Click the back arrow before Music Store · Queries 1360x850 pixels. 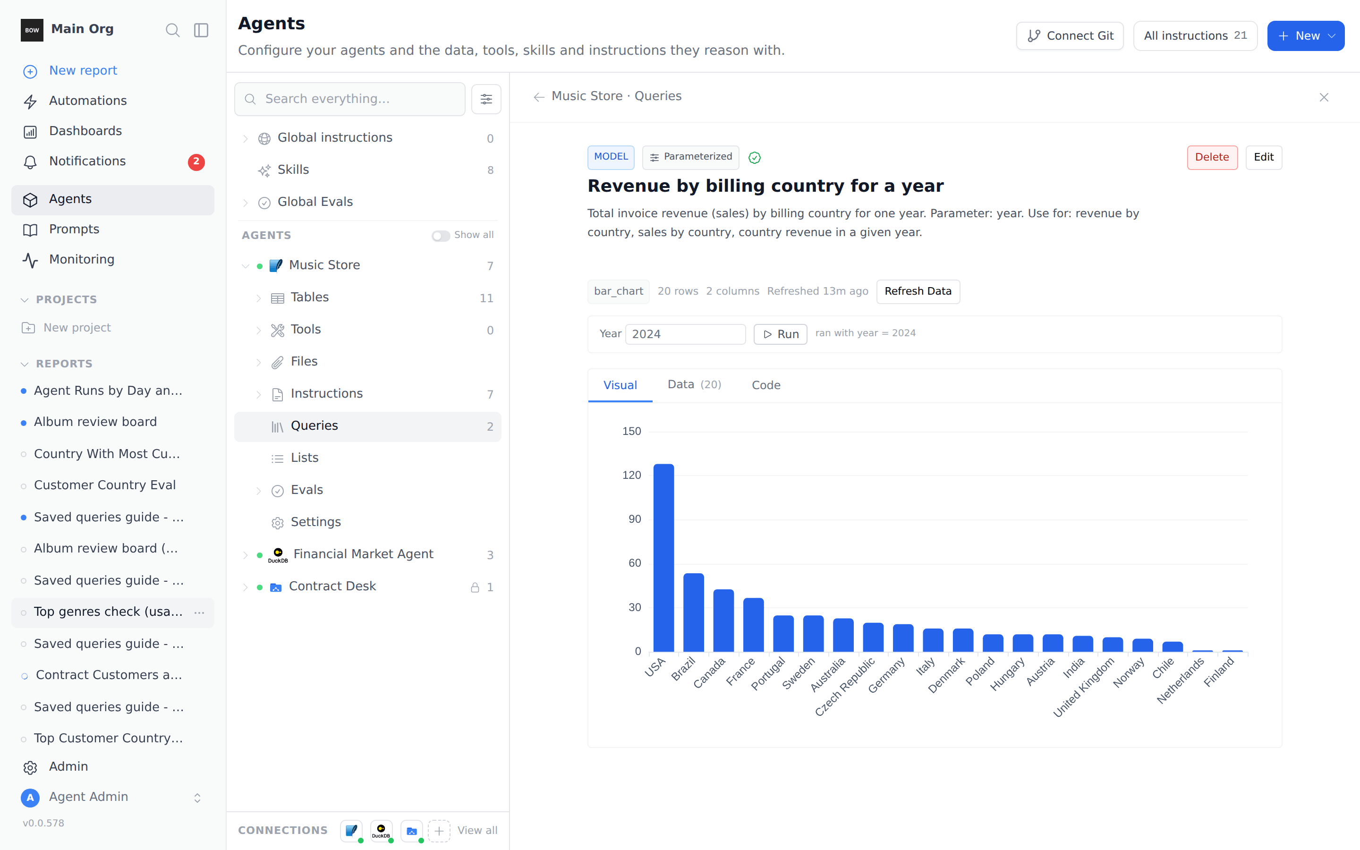539,97
